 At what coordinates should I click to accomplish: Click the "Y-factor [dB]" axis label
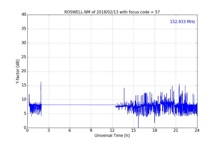pos(18,71)
